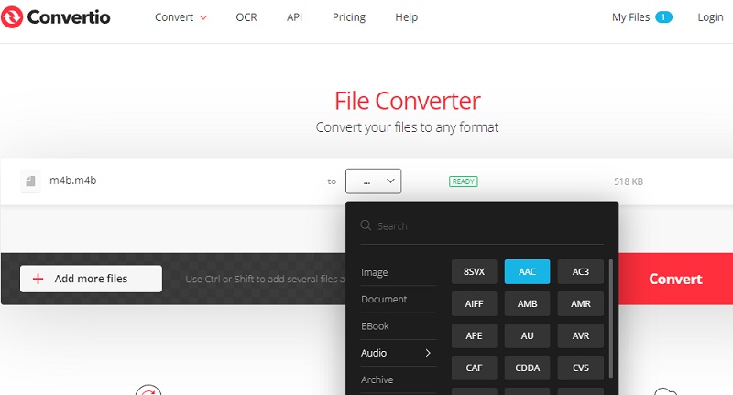The height and width of the screenshot is (395, 733).
Task: Click the format Search input field
Action: (482, 226)
